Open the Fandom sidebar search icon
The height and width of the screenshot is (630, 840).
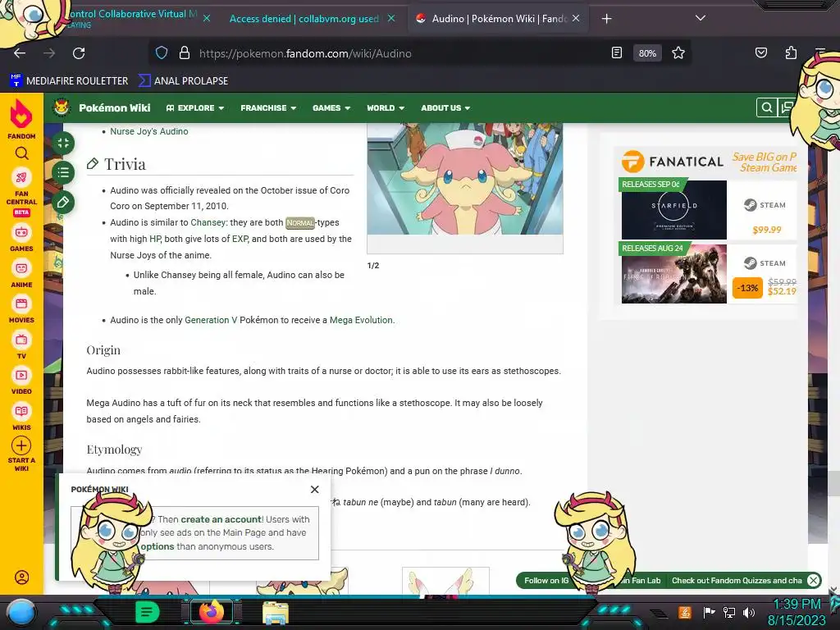21,153
